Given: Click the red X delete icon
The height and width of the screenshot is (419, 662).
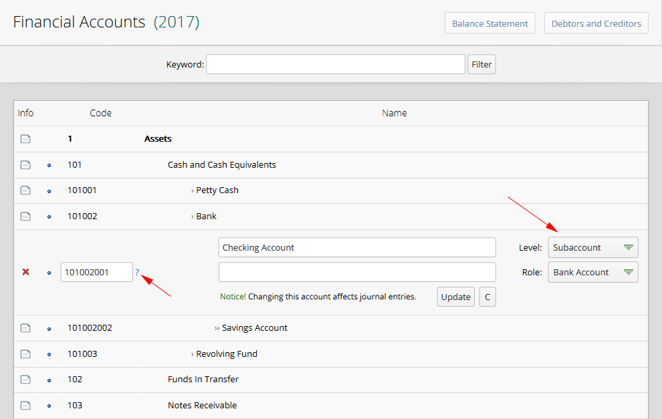Looking at the screenshot, I should [25, 272].
